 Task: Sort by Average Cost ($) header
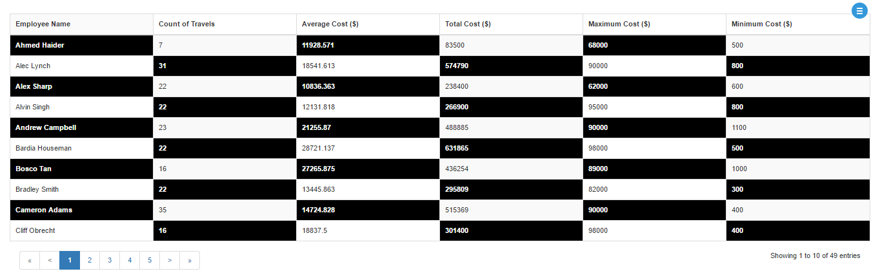pos(330,24)
